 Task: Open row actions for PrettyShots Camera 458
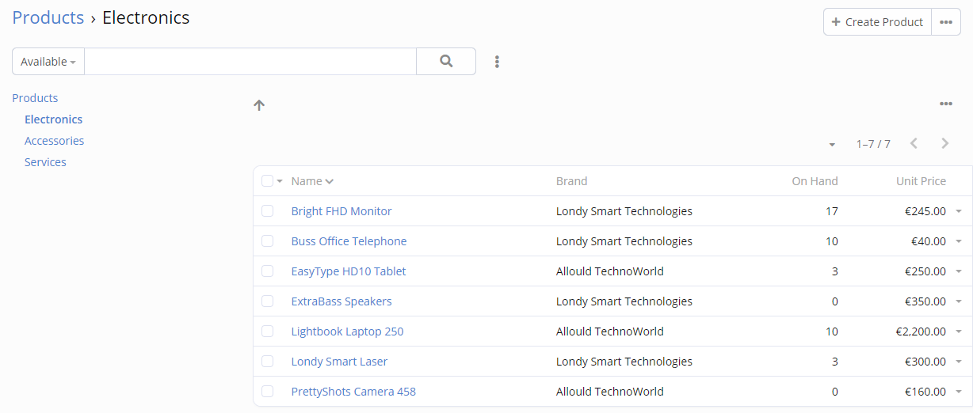point(959,392)
